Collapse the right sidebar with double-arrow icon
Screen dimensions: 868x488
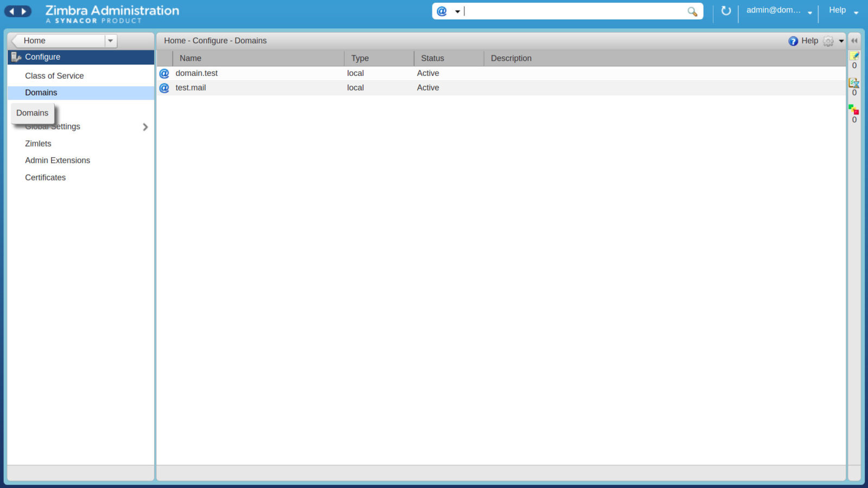855,40
